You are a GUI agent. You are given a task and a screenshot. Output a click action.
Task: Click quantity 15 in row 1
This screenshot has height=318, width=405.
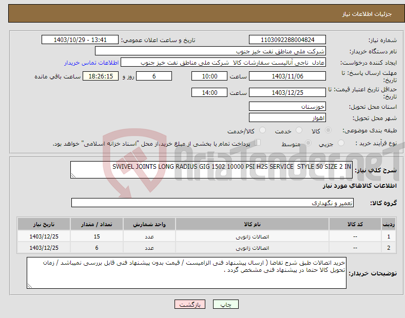click(x=97, y=236)
